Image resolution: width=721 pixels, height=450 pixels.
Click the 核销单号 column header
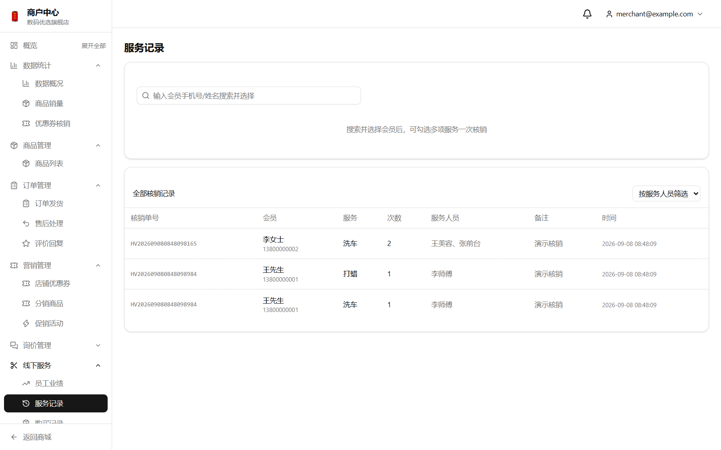click(145, 218)
